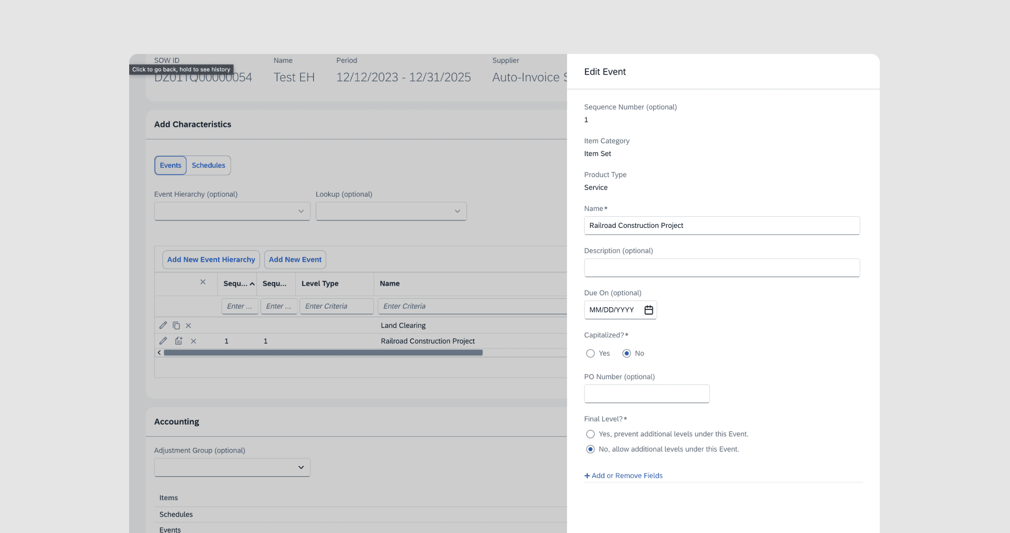This screenshot has width=1010, height=533.
Task: Click the second Sequ column header
Action: pyautogui.click(x=276, y=284)
